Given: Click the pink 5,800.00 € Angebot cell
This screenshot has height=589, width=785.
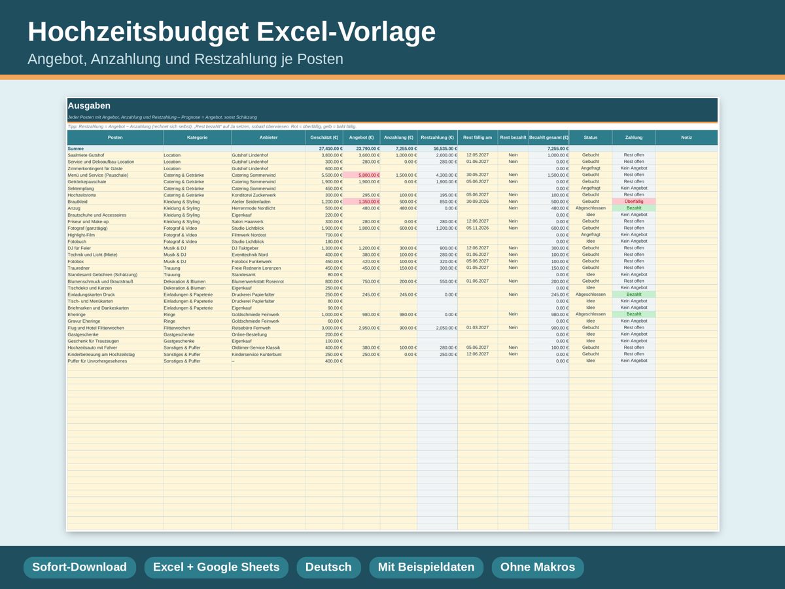Looking at the screenshot, I should [x=361, y=175].
